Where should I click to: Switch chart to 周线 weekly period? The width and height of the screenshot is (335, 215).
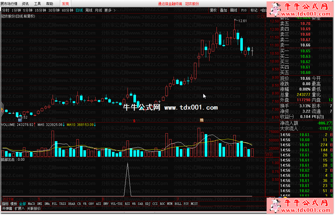tap(89, 10)
